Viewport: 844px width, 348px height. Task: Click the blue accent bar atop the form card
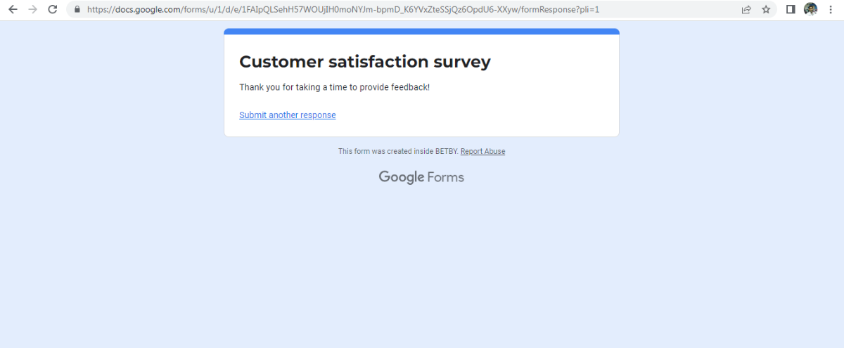tap(421, 32)
